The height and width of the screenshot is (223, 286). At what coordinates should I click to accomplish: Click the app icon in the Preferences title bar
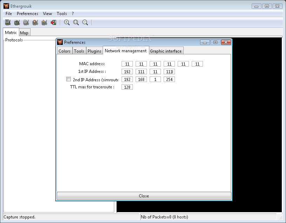[60, 42]
